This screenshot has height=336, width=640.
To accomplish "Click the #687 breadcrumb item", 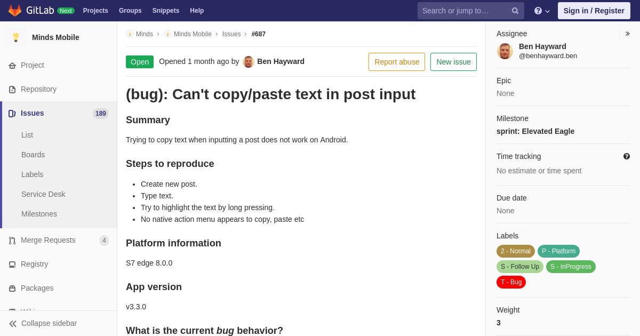I will 259,34.
